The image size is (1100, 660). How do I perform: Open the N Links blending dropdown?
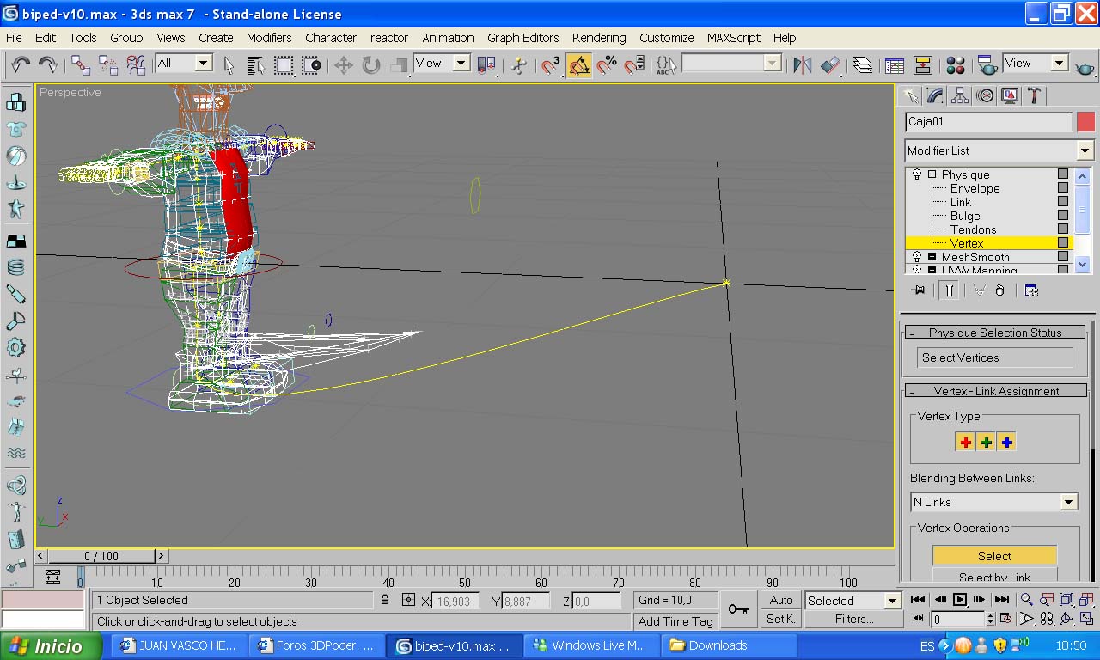tap(994, 502)
